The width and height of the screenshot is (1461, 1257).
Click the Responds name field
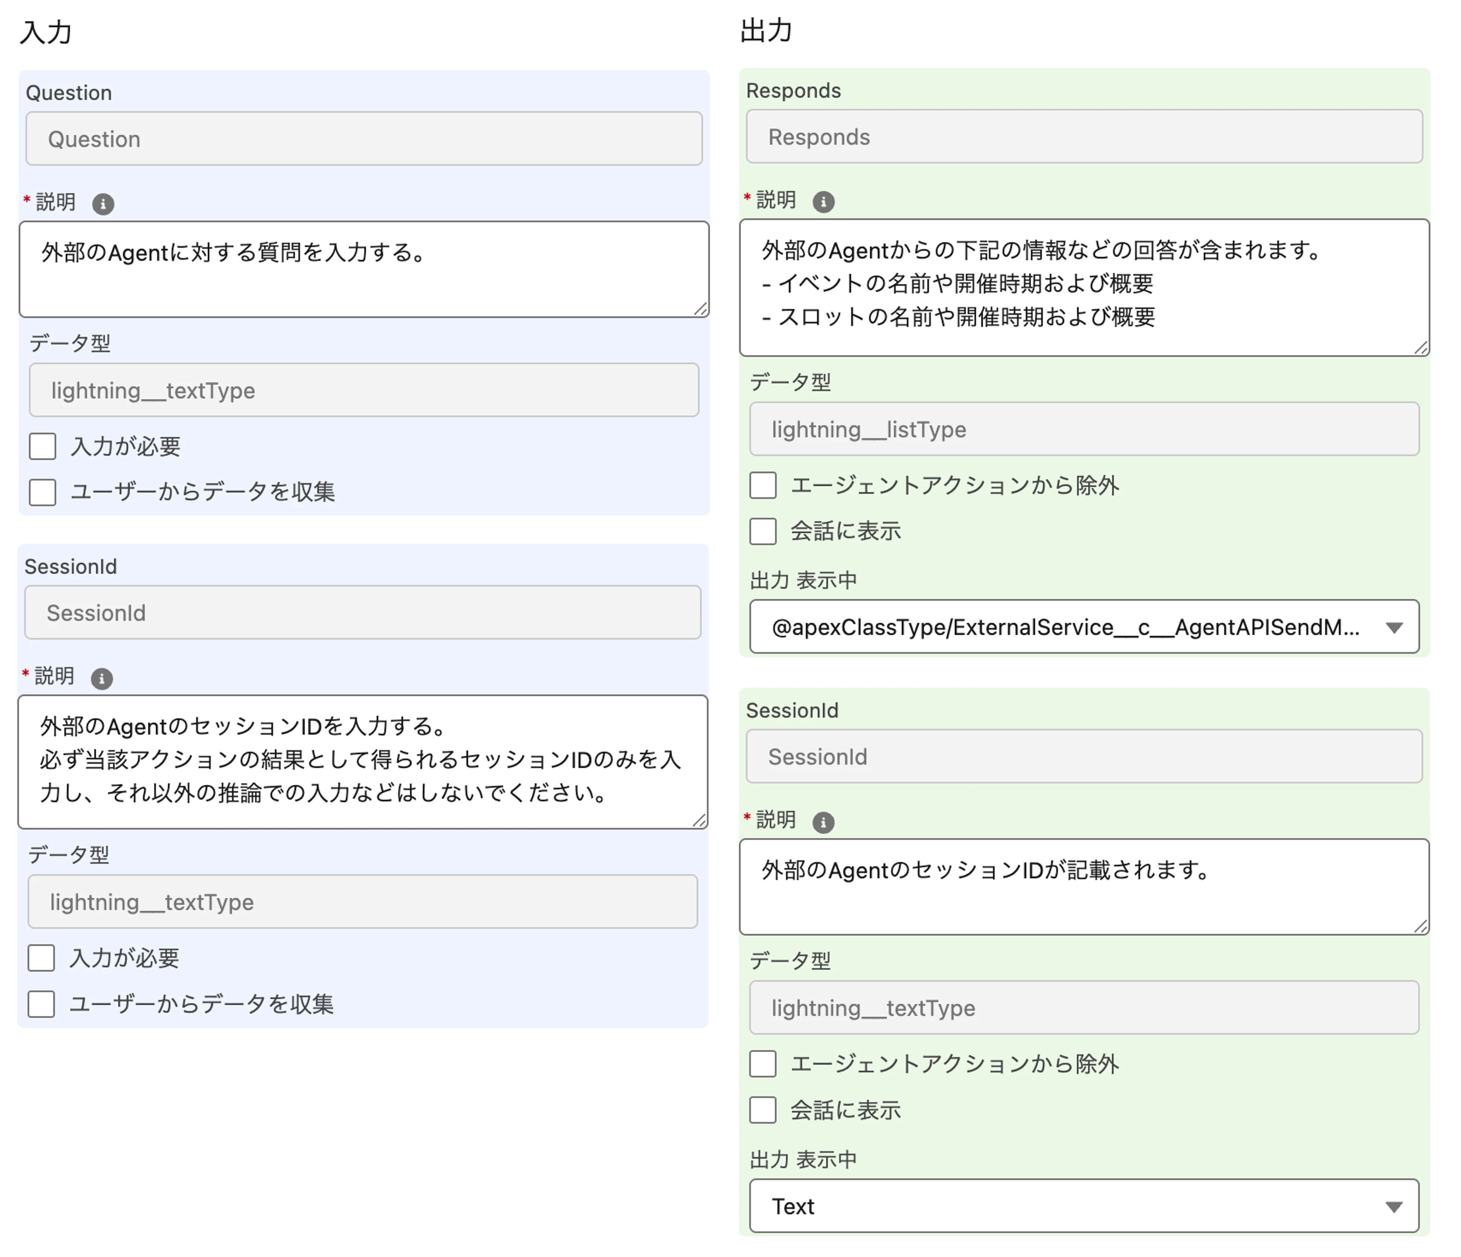[1084, 137]
